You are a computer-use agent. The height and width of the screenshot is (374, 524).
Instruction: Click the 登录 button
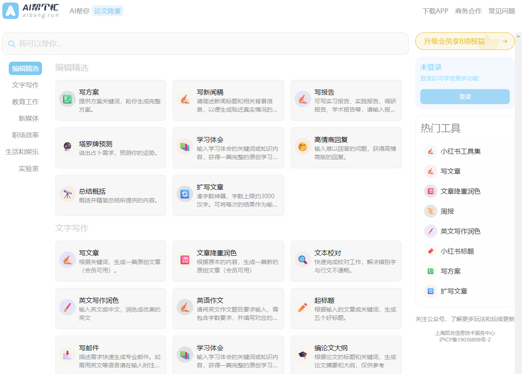coord(465,96)
